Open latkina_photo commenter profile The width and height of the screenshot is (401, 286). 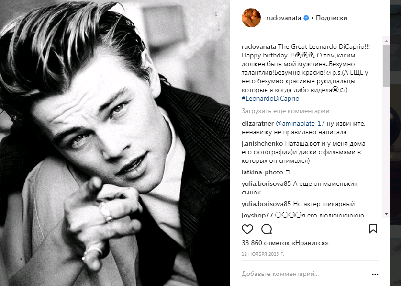pyautogui.click(x=262, y=172)
